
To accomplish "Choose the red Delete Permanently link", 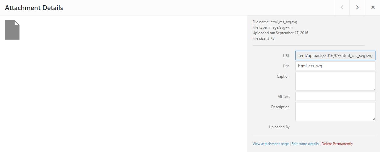I will 337,144.
